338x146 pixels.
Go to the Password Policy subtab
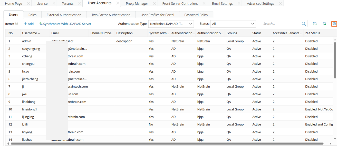click(196, 15)
